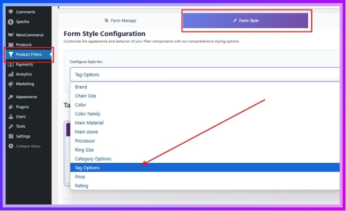Screen dimensions: 346x211
Task: Choose Color in the dropdown list
Action: click(205, 105)
